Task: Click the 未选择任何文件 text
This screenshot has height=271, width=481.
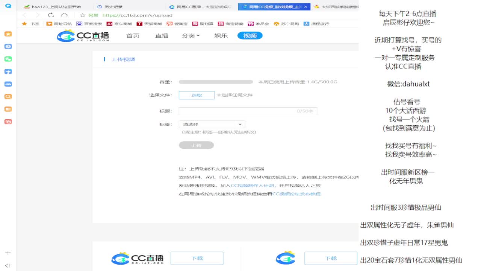Action: tap(234, 95)
